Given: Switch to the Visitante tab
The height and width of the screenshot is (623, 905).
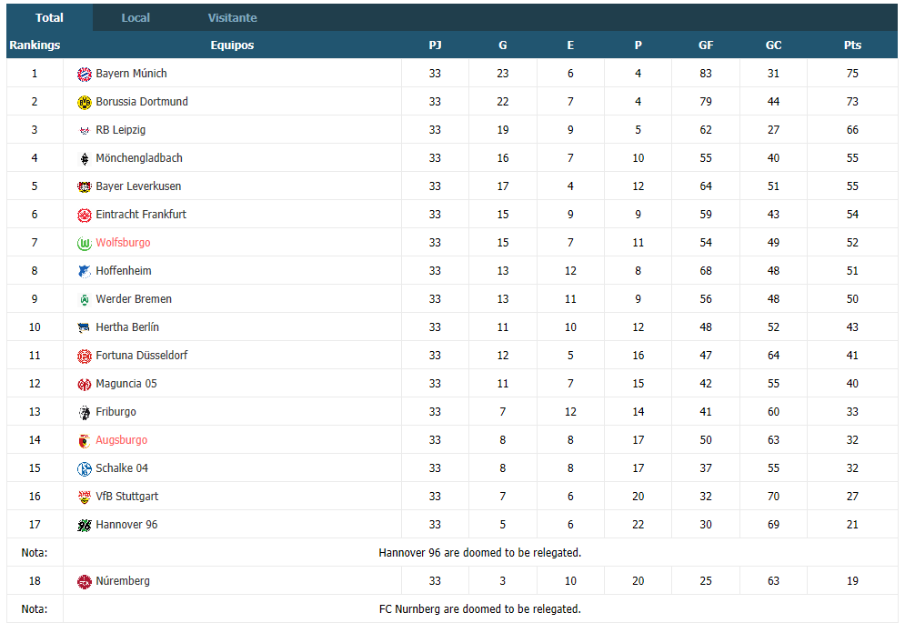Looking at the screenshot, I should click(x=233, y=18).
